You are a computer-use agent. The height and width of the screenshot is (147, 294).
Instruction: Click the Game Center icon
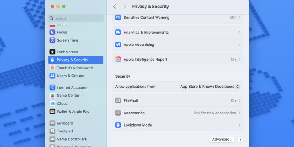point(52,95)
